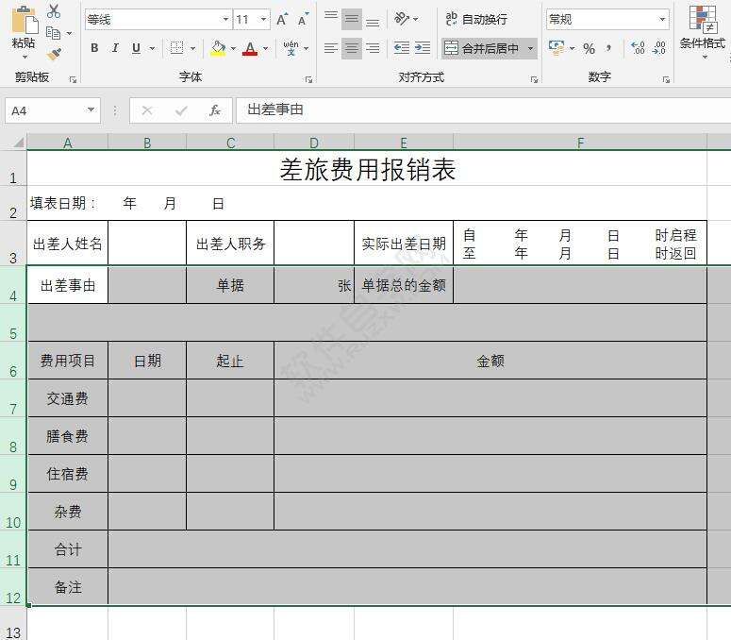This screenshot has width=731, height=640.
Task: Click the increase decimal icon
Action: 638,48
